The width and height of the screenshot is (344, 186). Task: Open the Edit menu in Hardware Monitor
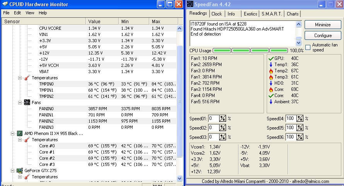click(x=17, y=13)
